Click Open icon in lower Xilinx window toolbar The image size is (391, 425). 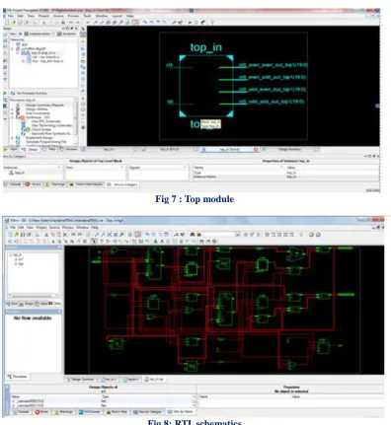point(16,235)
